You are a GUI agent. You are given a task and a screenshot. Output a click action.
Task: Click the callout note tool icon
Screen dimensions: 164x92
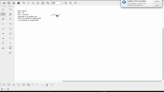(x=10, y=48)
